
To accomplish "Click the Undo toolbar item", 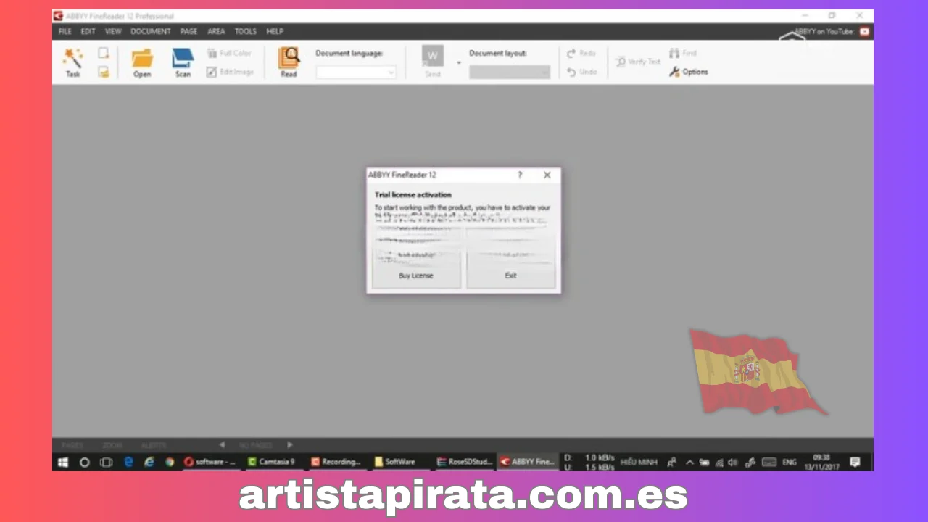I will tap(582, 72).
